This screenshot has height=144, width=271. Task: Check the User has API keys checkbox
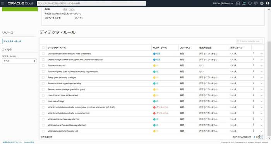pyautogui.click(x=43, y=101)
